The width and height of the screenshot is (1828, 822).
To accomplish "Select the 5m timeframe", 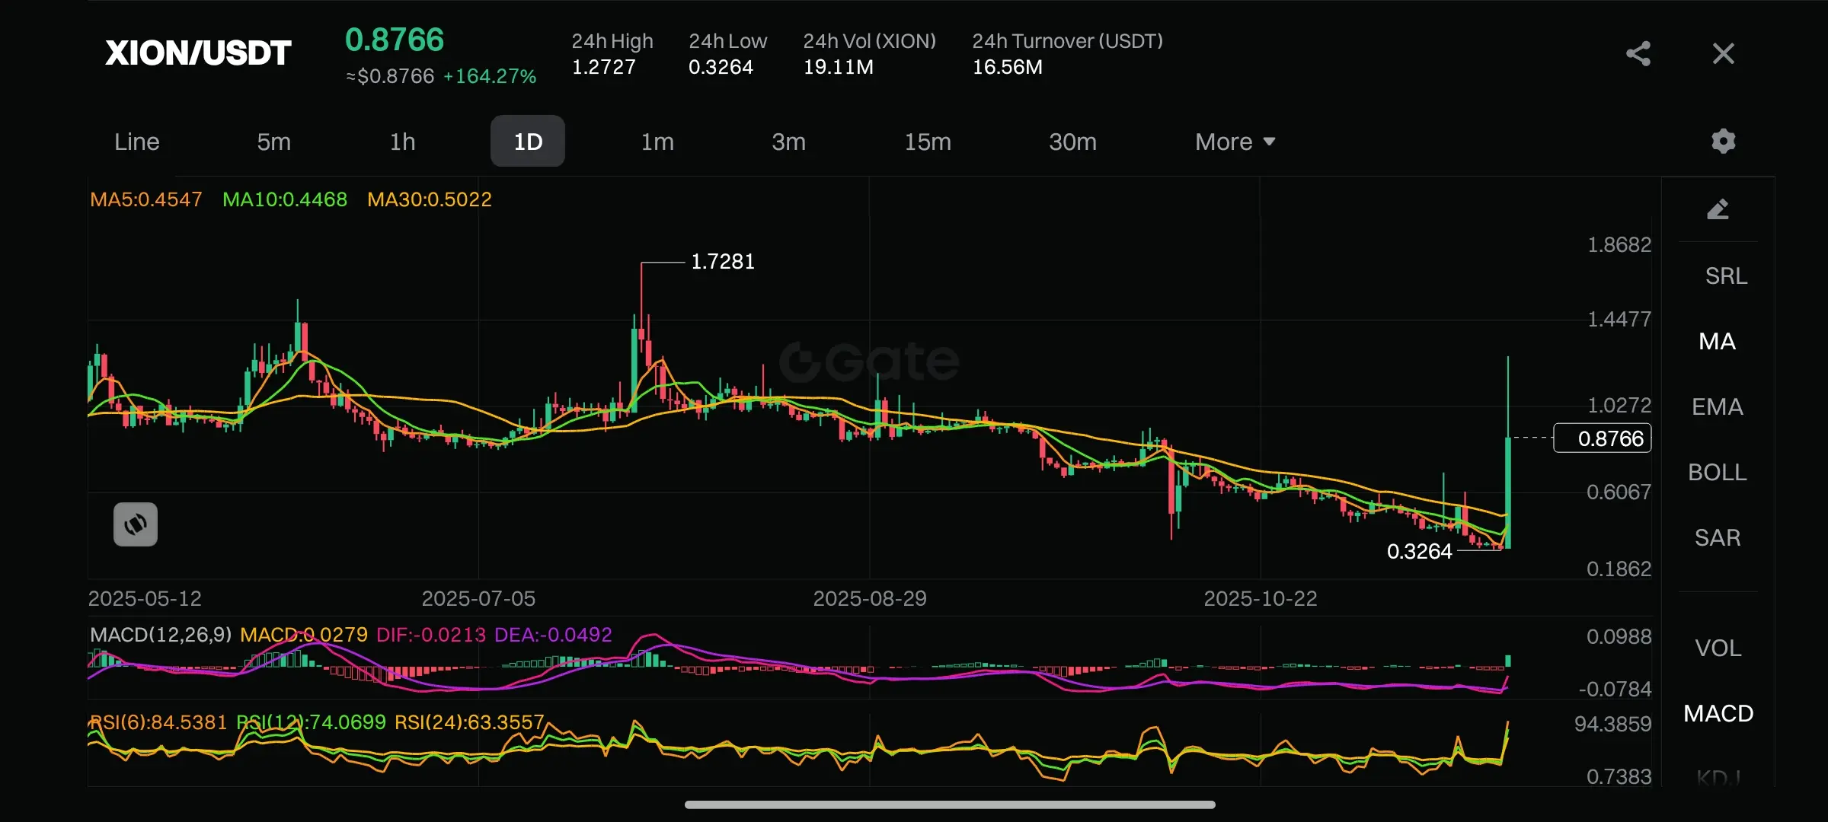I will point(274,142).
